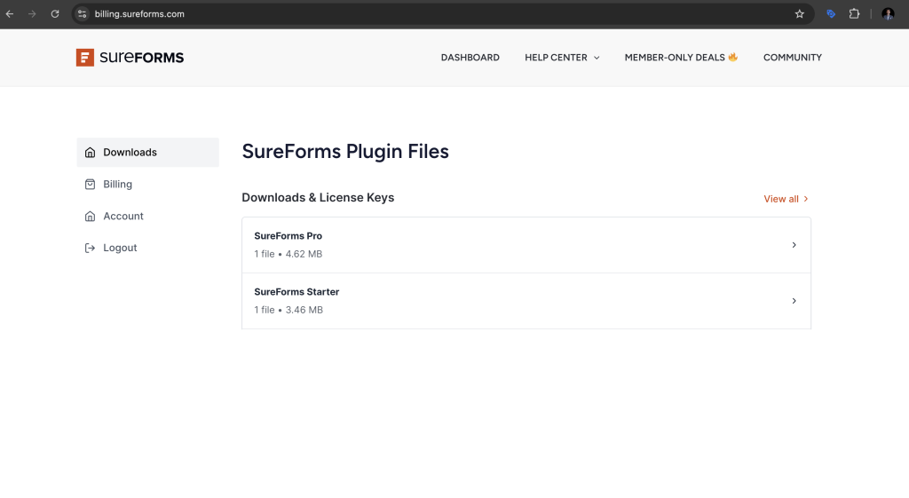This screenshot has height=498, width=909.
Task: Click the Account icon in sidebar
Action: [90, 217]
